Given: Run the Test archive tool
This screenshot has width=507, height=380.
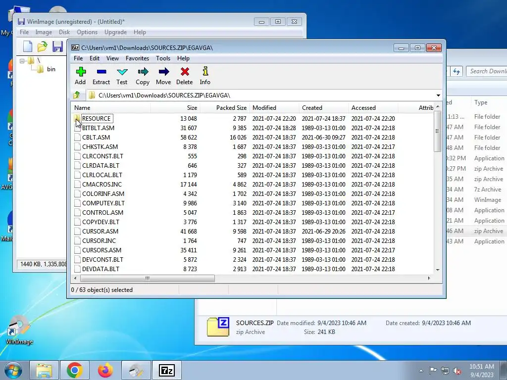Looking at the screenshot, I should (x=122, y=76).
